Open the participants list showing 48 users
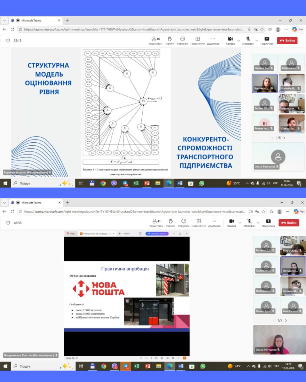 tap(155, 41)
